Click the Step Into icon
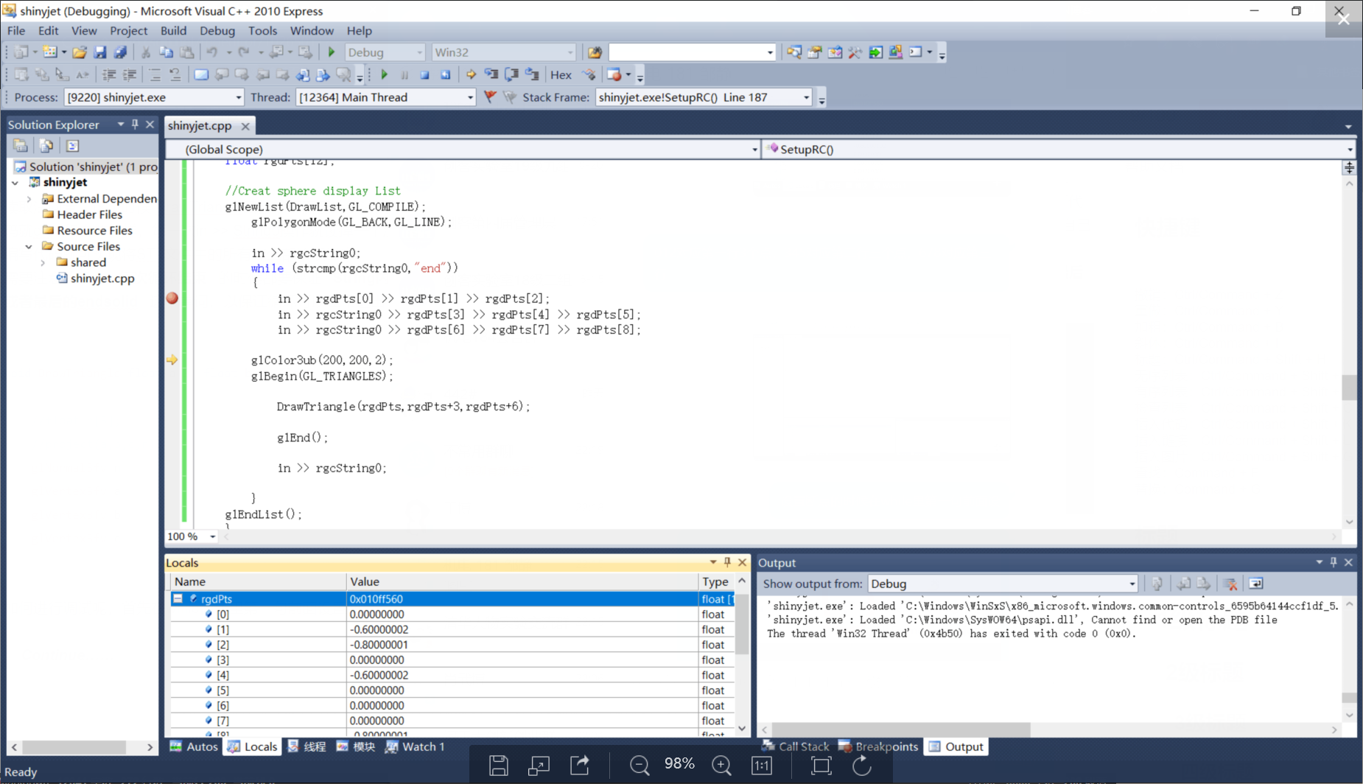 (491, 74)
